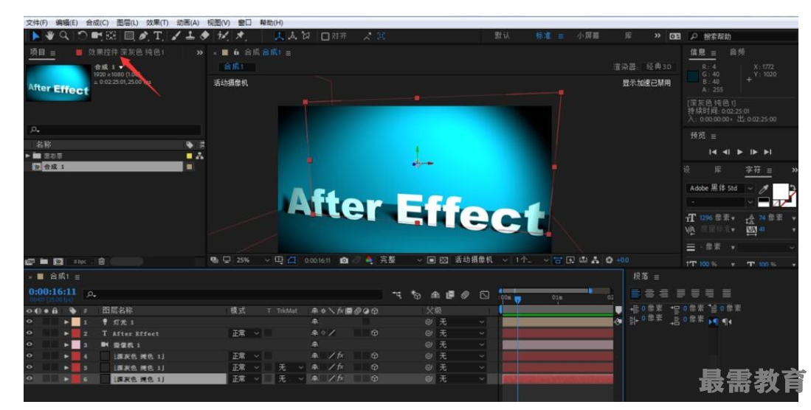
Task: Switch to the 音频 panel tab
Action: click(737, 52)
